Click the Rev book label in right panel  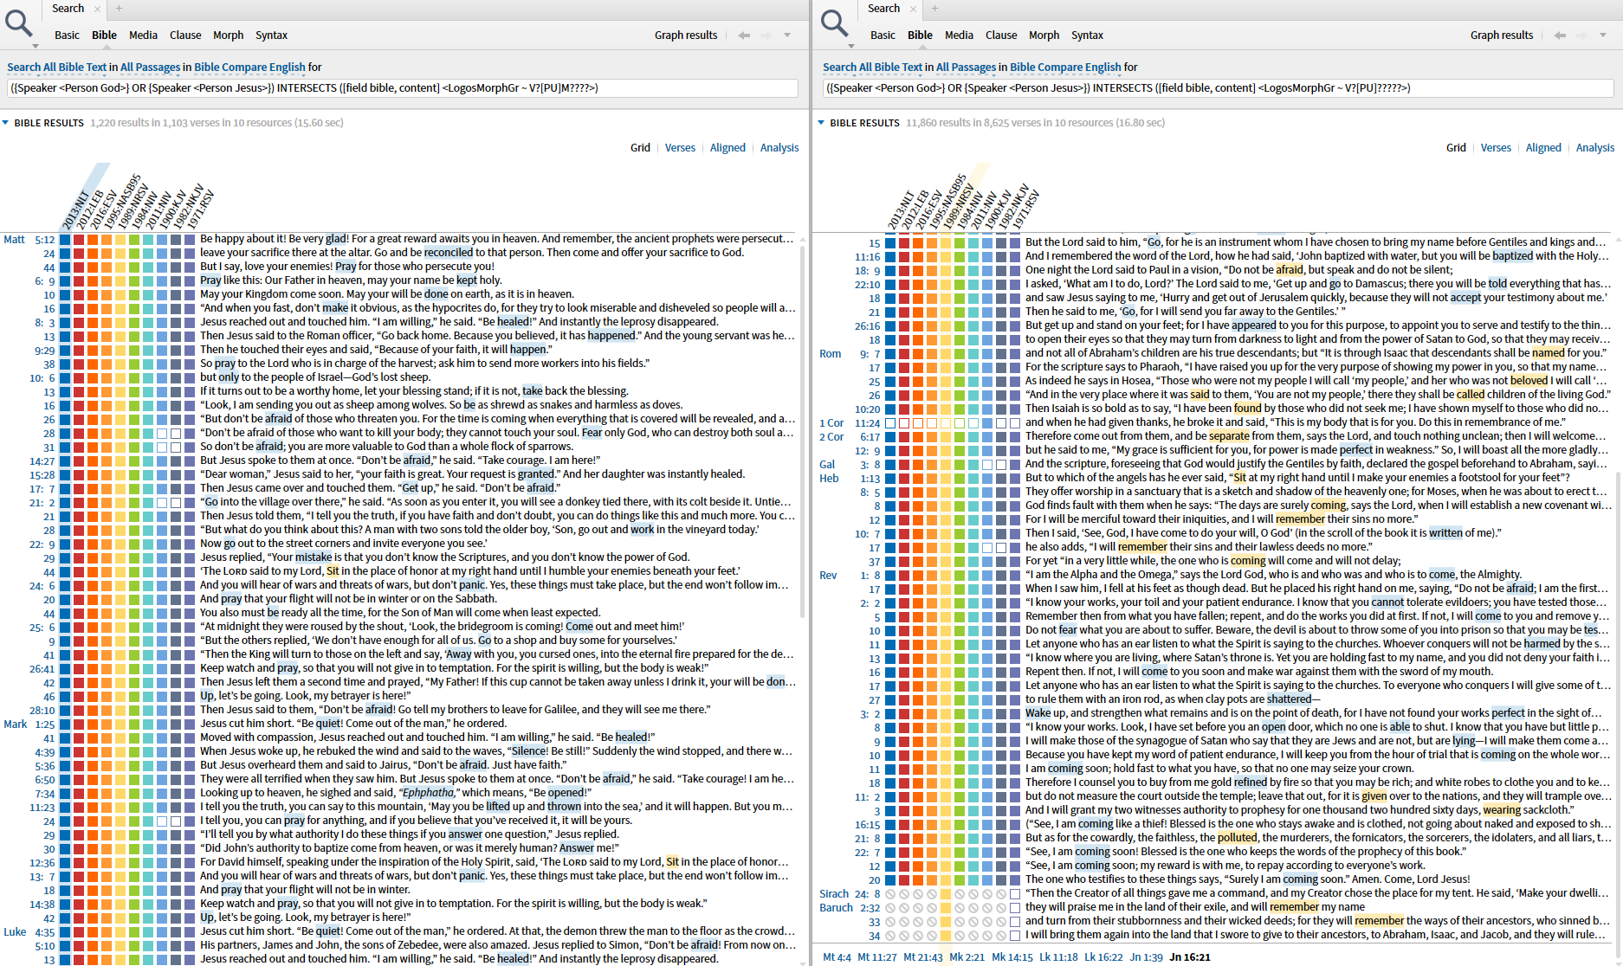828,576
